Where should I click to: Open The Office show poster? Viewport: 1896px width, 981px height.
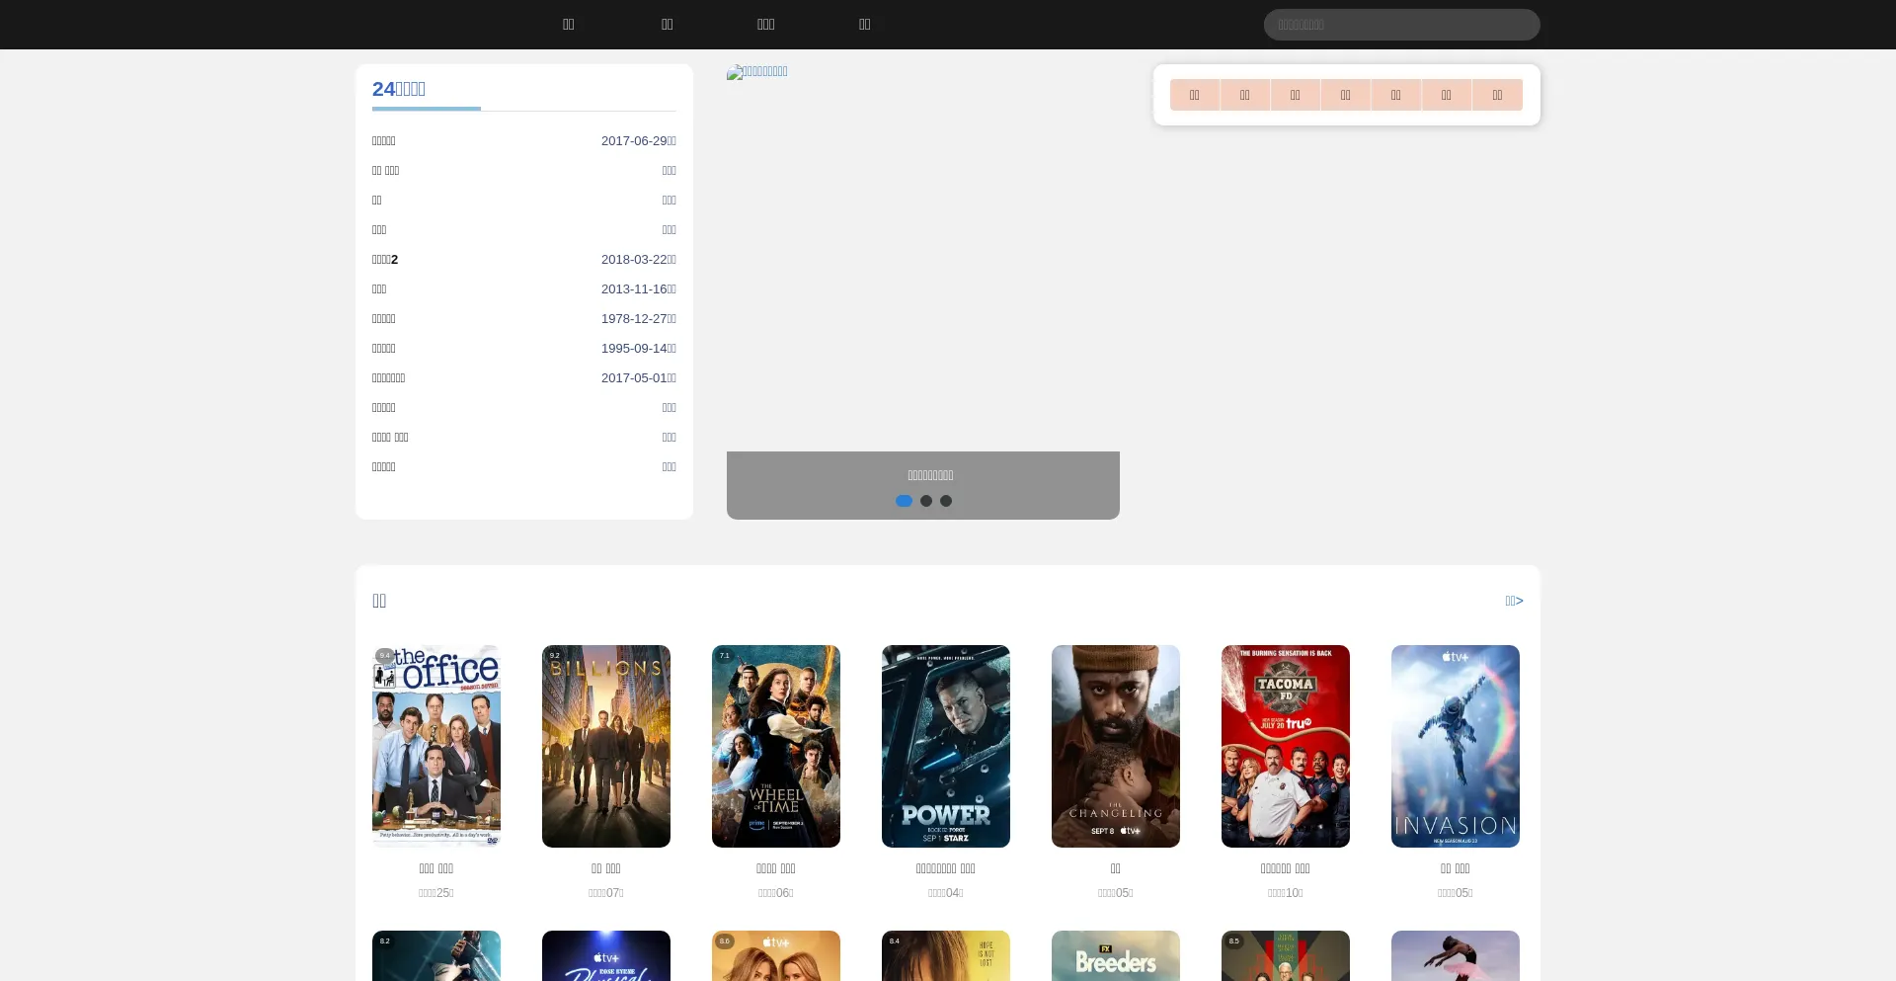click(x=435, y=746)
